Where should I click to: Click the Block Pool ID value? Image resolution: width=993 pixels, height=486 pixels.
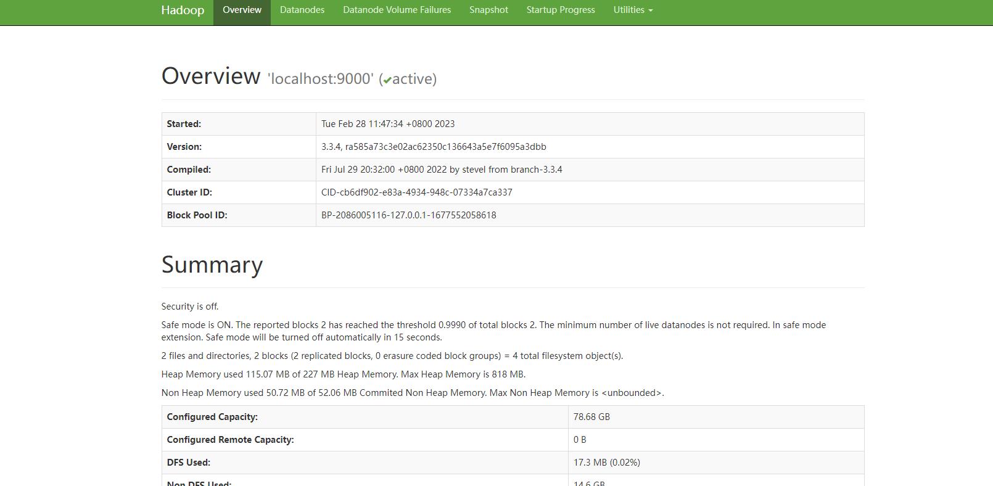[x=408, y=215]
